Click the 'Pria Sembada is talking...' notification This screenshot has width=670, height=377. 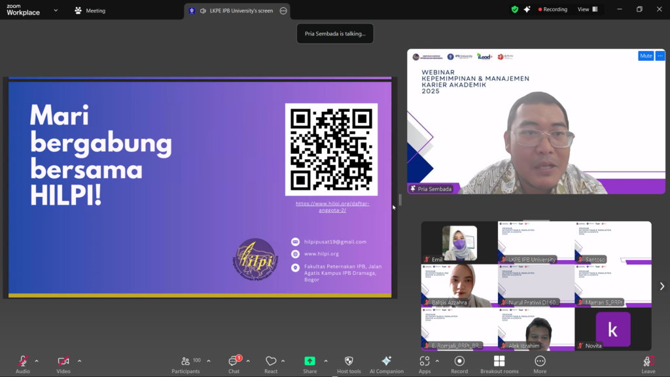click(x=335, y=34)
